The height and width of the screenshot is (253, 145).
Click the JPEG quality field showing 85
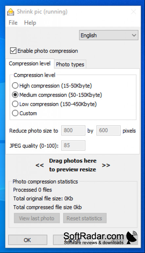(73, 145)
